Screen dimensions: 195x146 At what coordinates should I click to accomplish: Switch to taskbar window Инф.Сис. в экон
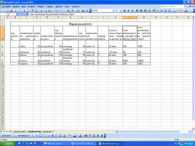[56, 143]
